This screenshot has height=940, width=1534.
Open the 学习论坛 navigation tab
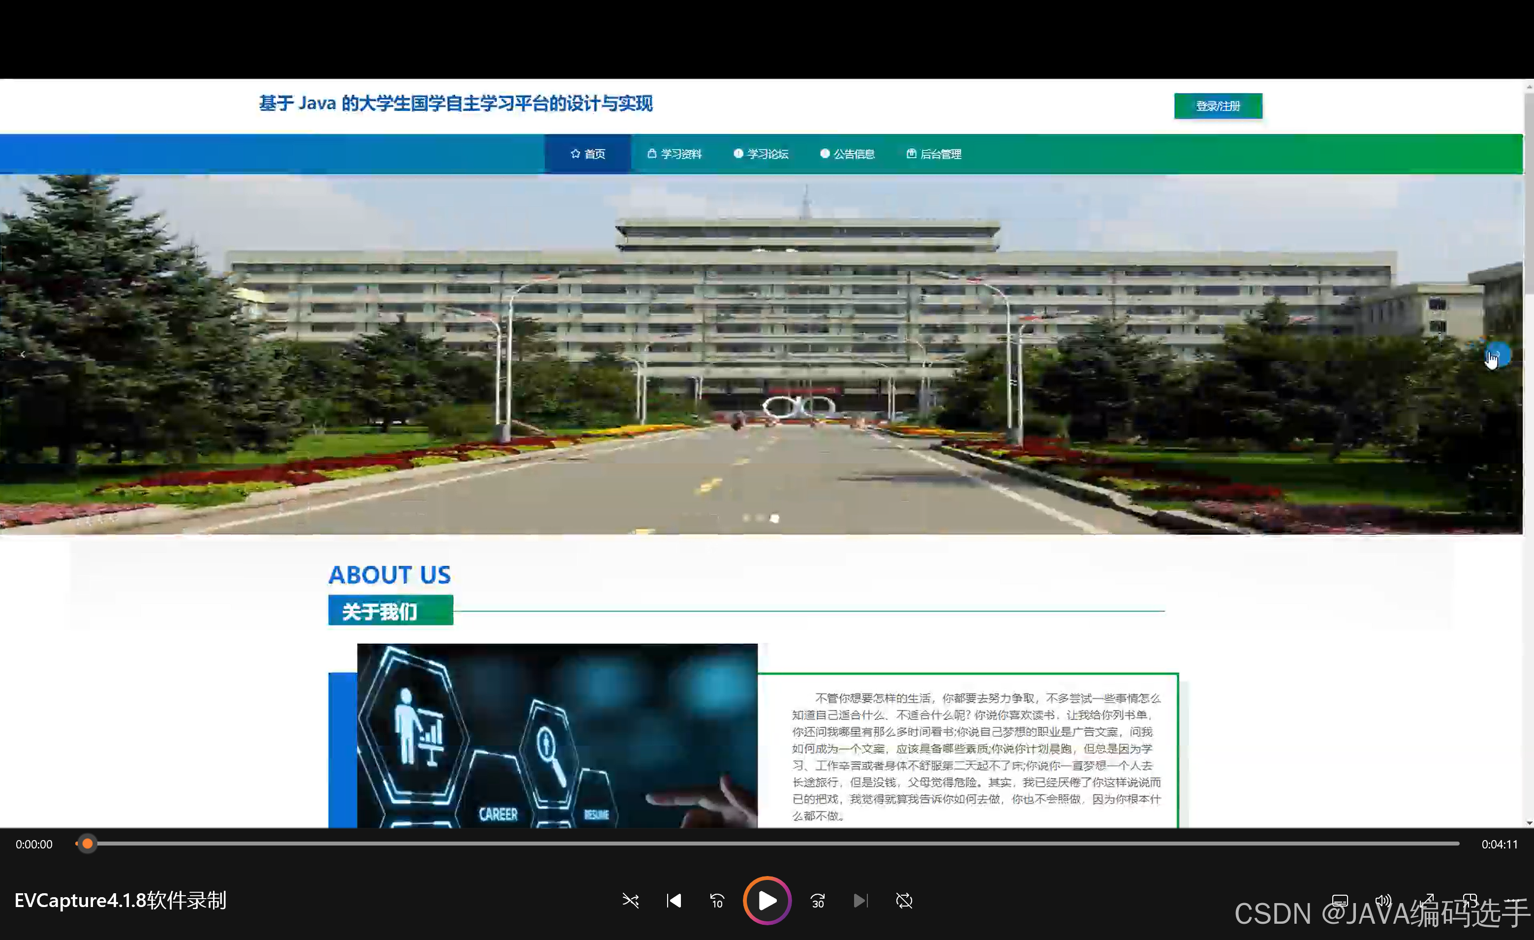(761, 154)
